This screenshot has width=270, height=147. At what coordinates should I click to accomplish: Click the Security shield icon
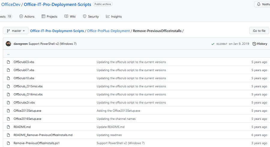tap(85, 16)
